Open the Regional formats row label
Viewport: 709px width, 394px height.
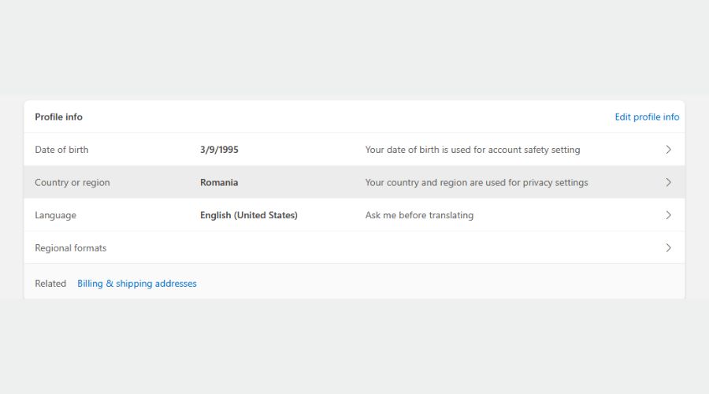coord(70,248)
